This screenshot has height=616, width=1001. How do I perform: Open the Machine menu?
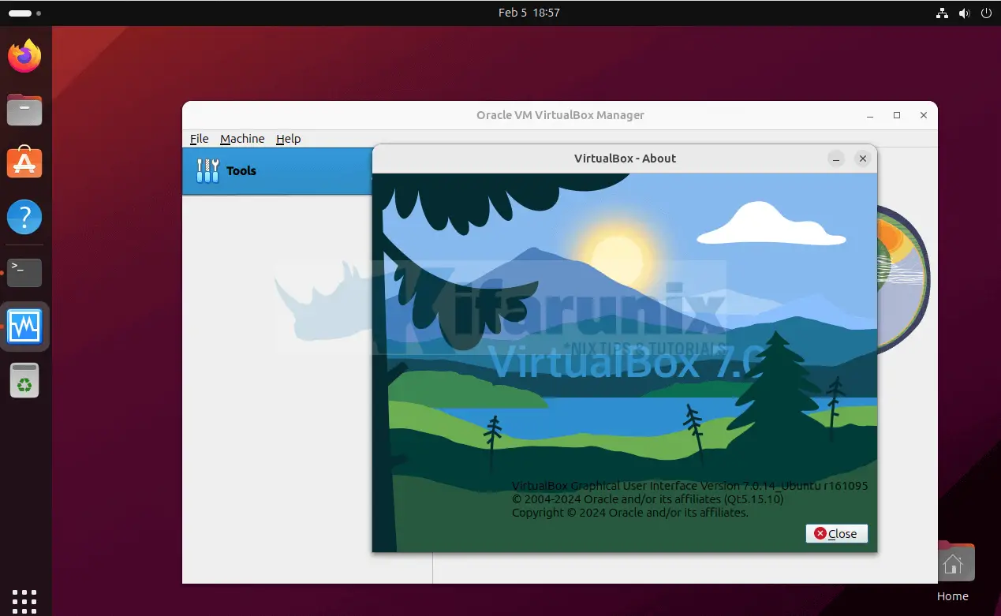(242, 139)
